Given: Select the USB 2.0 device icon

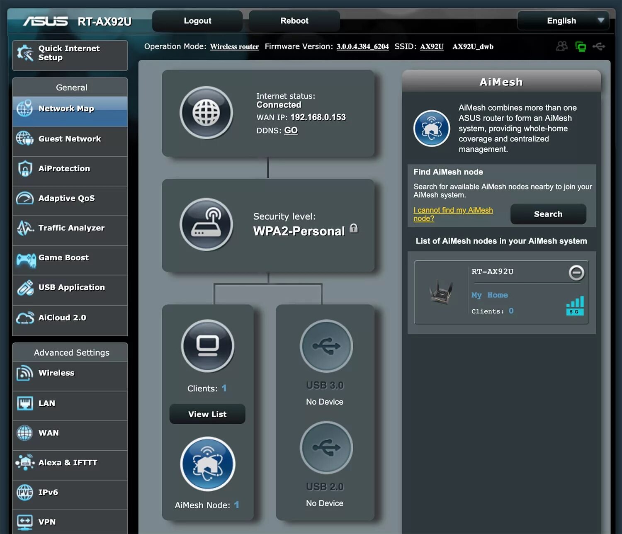Looking at the screenshot, I should pyautogui.click(x=326, y=447).
